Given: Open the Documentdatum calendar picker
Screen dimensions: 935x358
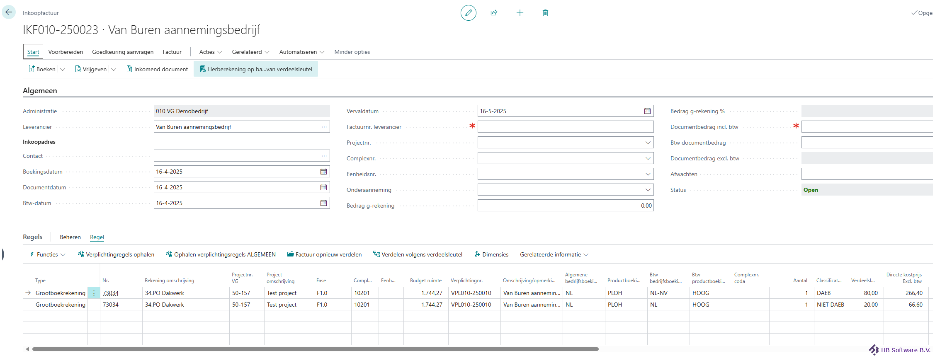Looking at the screenshot, I should point(323,187).
